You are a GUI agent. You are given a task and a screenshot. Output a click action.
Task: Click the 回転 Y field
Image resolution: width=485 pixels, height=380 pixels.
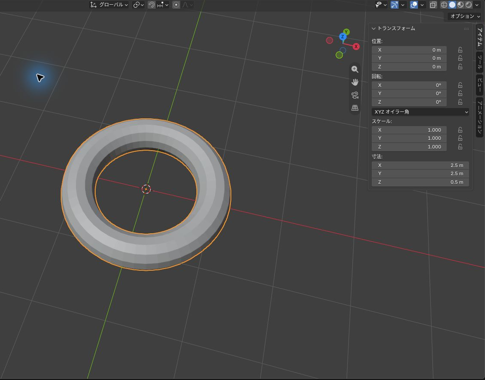[x=409, y=94]
